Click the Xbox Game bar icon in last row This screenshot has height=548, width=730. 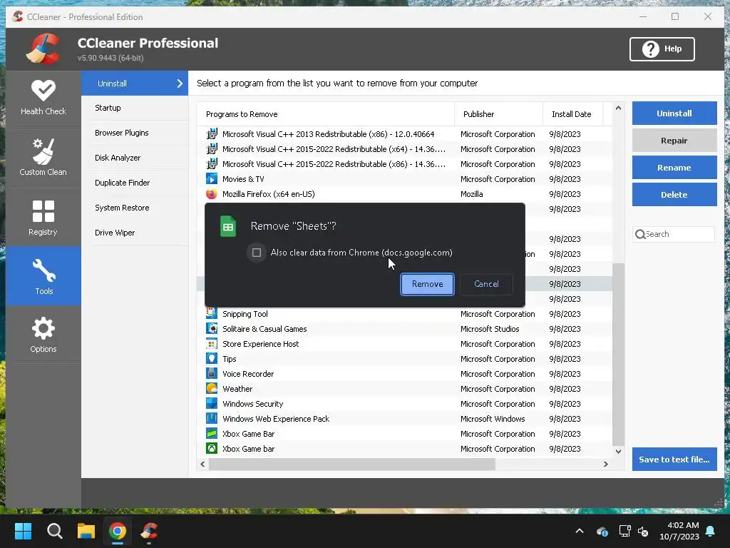pyautogui.click(x=212, y=449)
